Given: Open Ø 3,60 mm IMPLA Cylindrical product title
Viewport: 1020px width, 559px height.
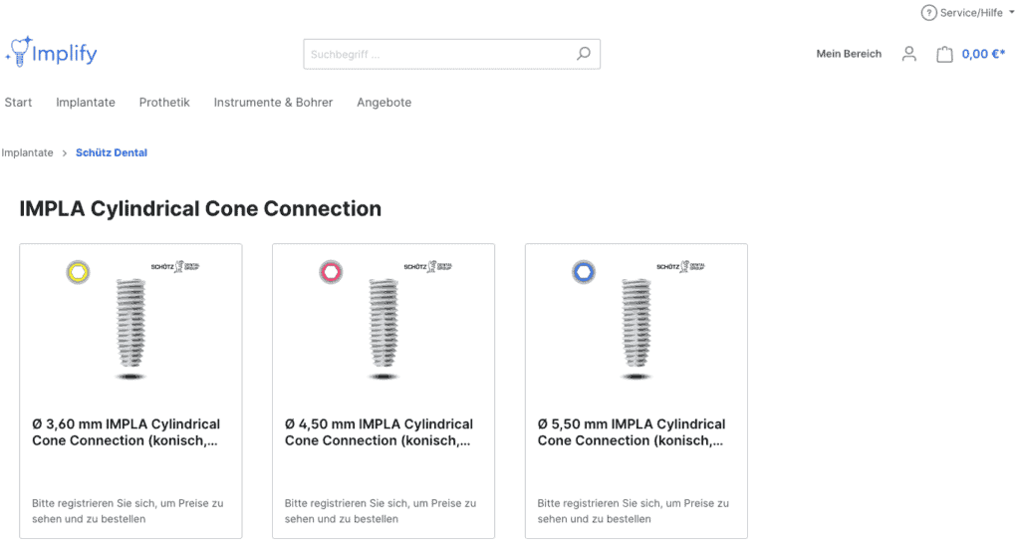Looking at the screenshot, I should pos(127,432).
